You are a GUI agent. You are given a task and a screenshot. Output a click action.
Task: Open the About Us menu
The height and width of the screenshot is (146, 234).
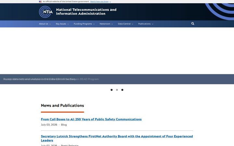click(44, 24)
